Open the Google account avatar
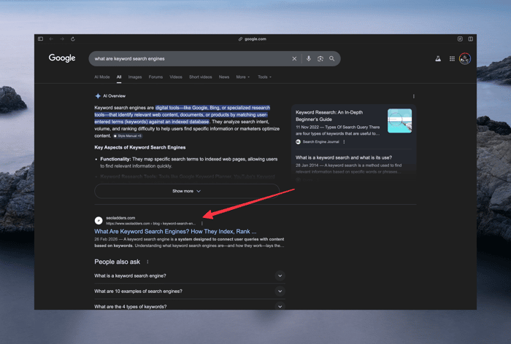511x344 pixels. coord(465,58)
